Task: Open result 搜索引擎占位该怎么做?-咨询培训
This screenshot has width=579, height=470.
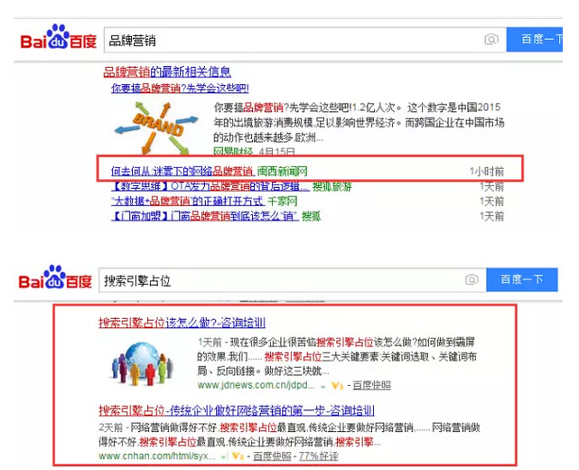Action: point(182,323)
